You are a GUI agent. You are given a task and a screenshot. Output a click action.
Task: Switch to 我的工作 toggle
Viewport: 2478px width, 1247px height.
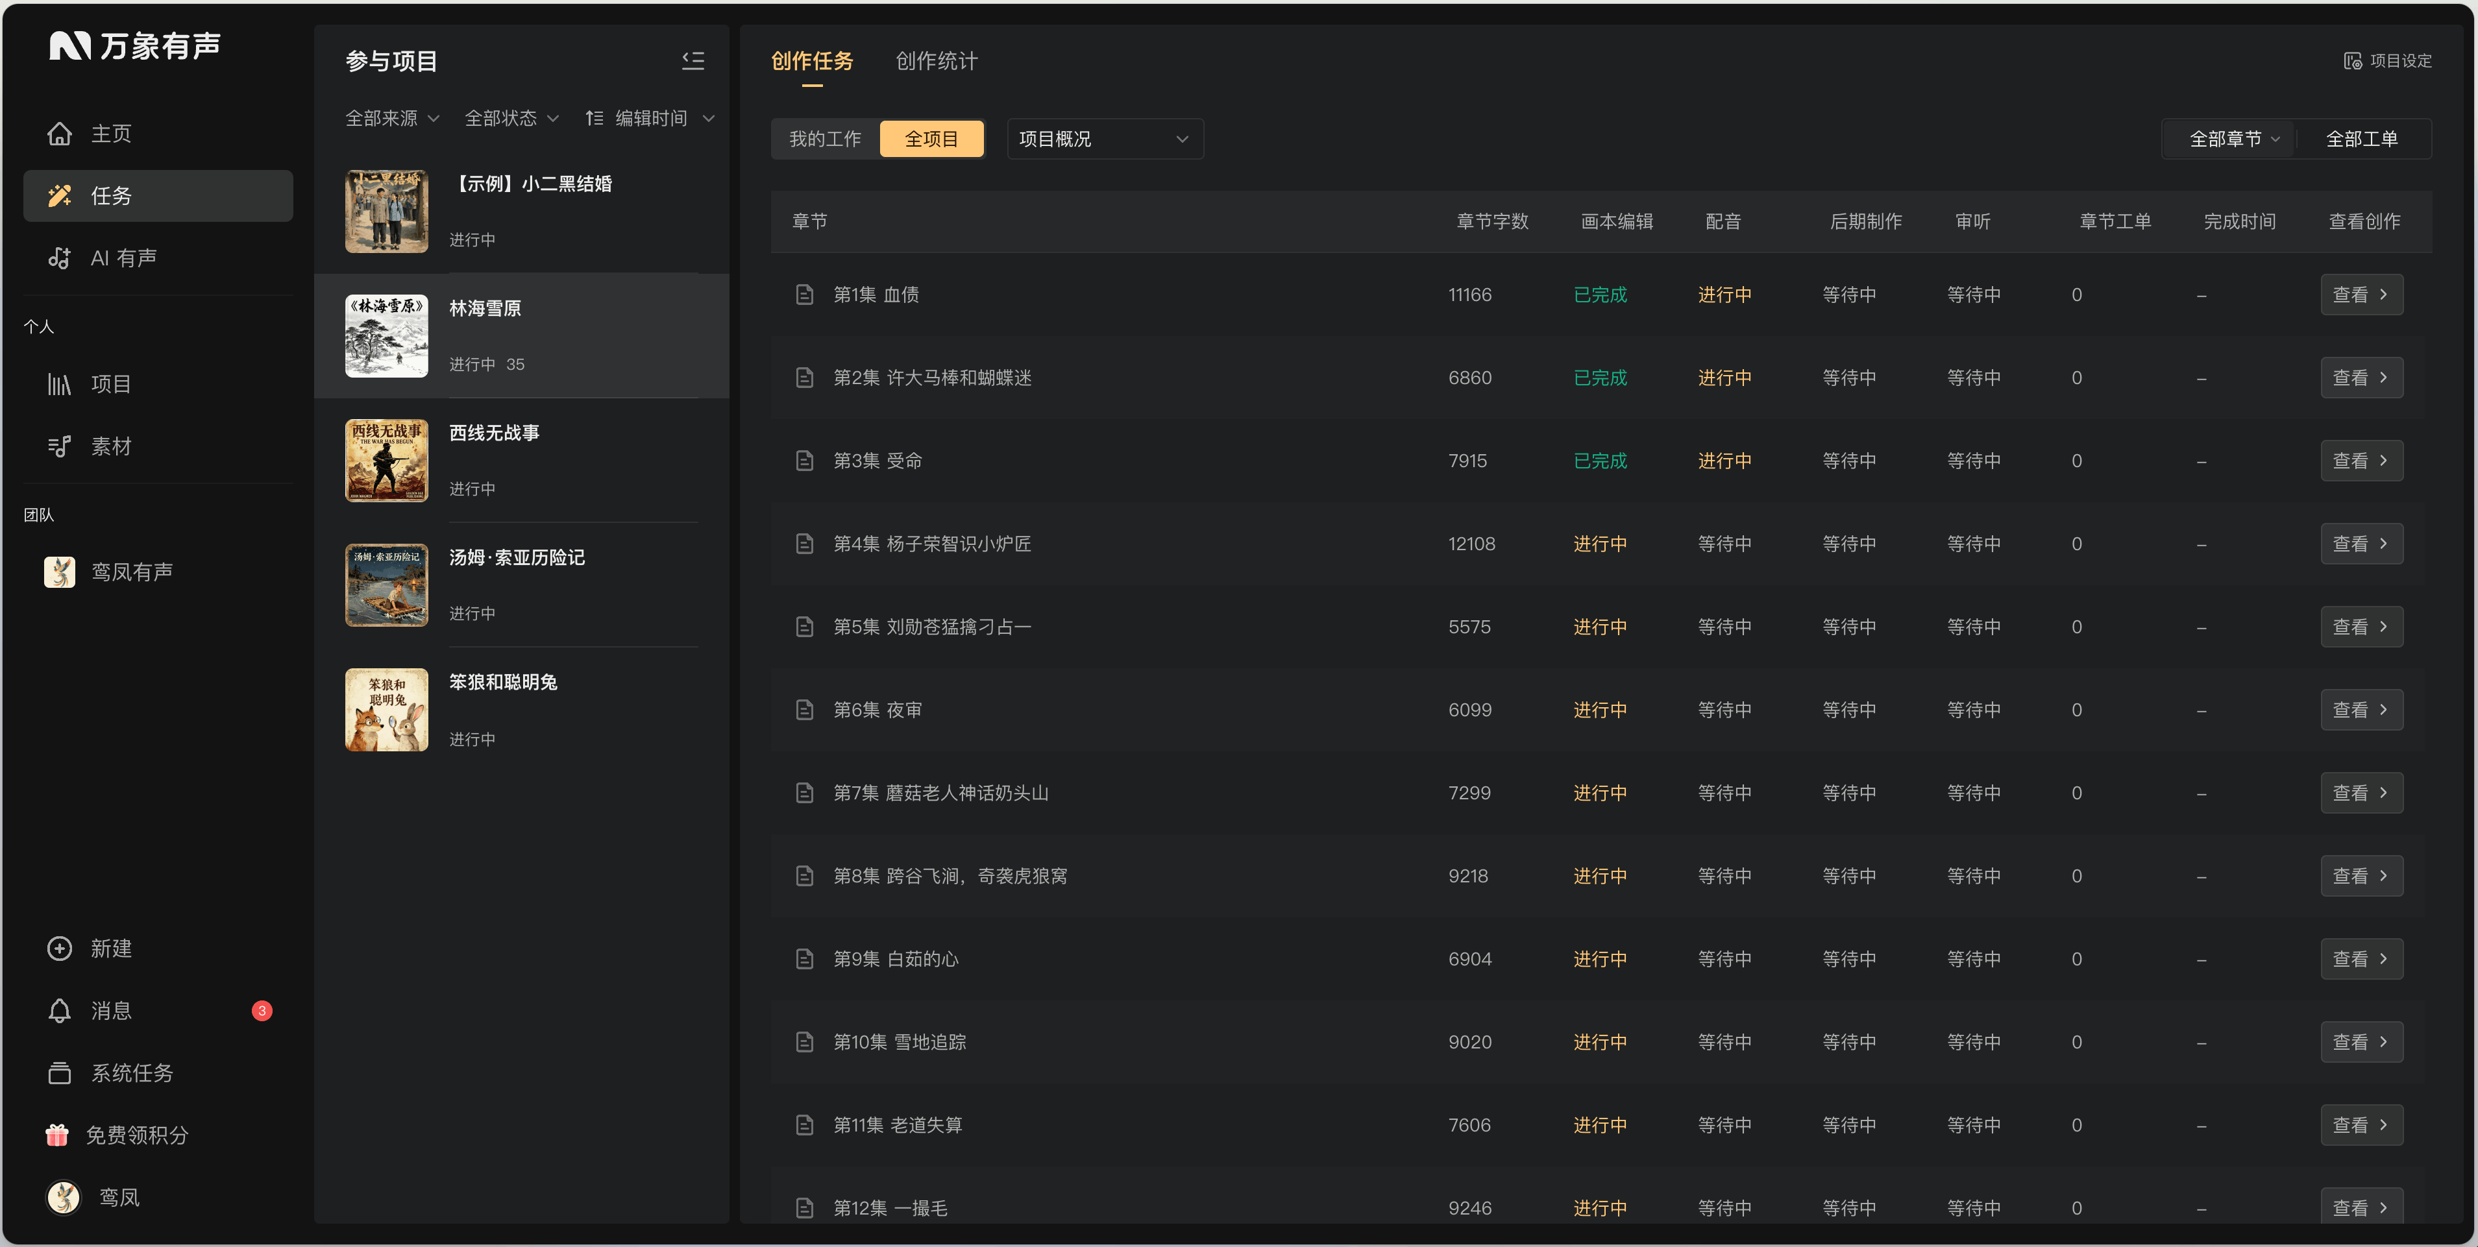pyautogui.click(x=826, y=138)
